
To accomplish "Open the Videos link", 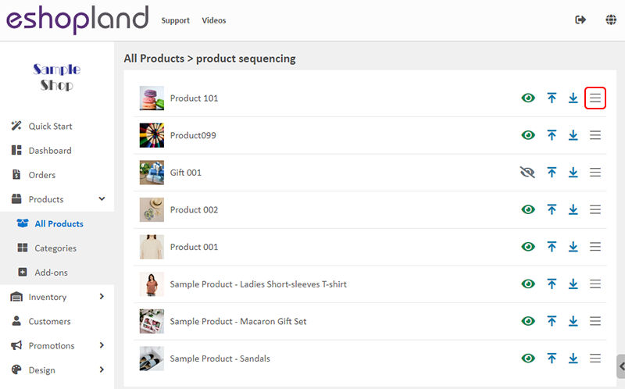I will coord(213,20).
